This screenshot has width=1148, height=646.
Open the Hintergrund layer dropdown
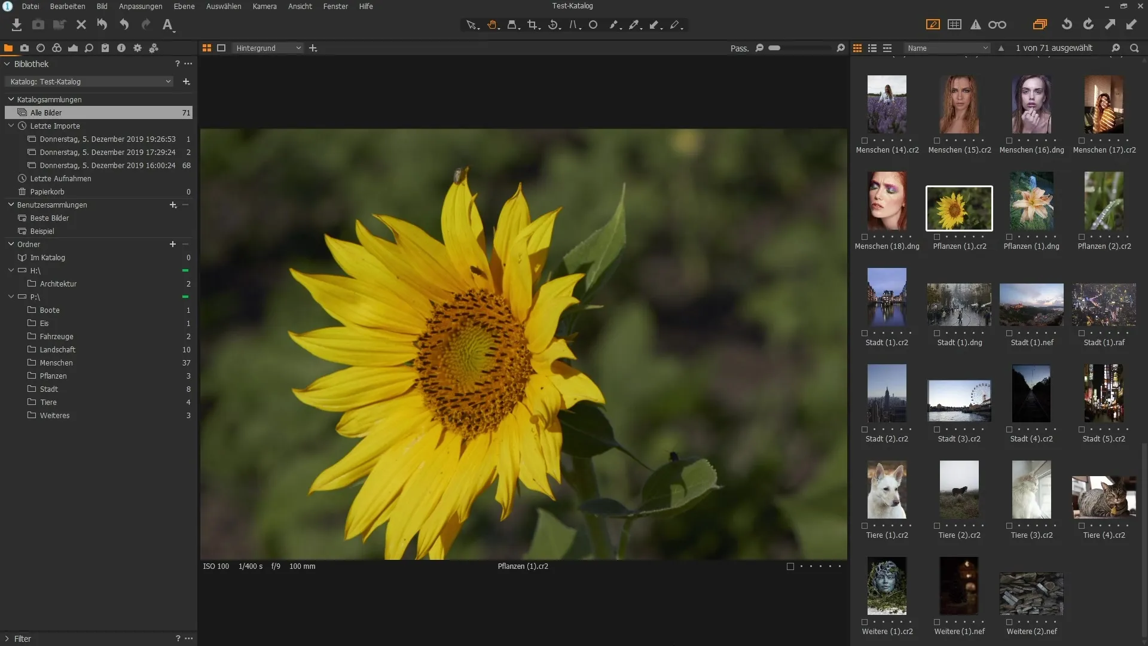pos(268,48)
